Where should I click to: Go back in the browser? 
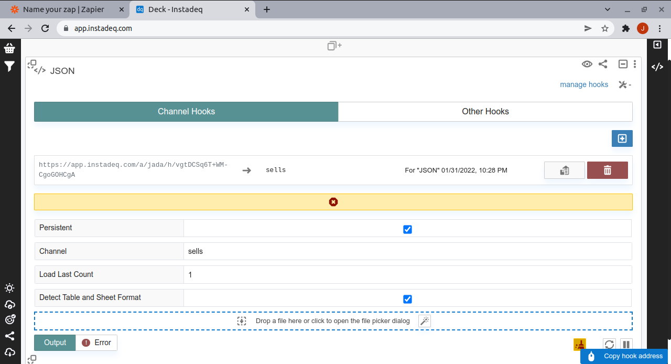(x=12, y=28)
